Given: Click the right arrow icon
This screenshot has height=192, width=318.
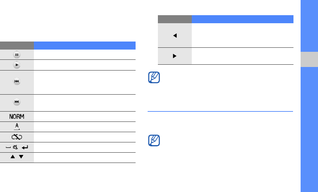Looking at the screenshot, I should tap(175, 56).
